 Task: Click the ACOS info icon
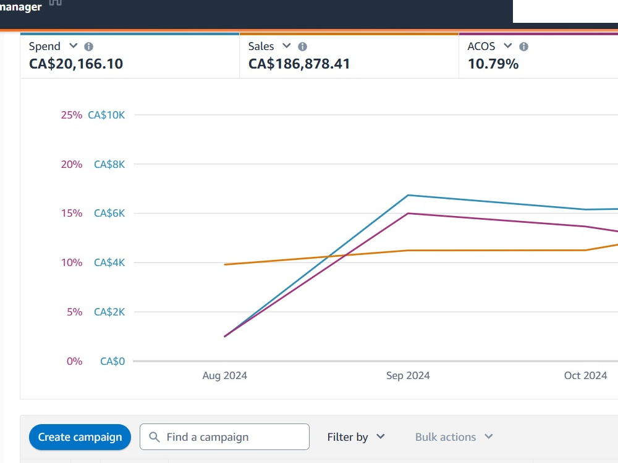tap(523, 47)
